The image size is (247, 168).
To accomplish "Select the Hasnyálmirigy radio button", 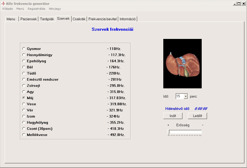I will coord(24,55).
